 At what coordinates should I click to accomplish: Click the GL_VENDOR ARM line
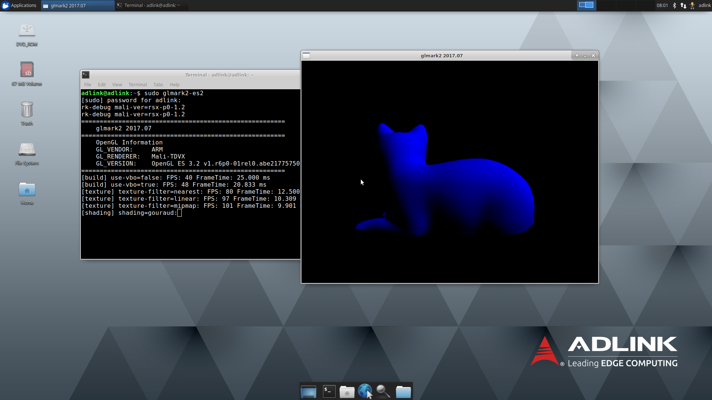pos(129,150)
